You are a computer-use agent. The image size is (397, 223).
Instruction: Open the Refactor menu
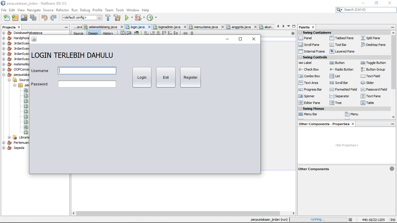point(62,10)
